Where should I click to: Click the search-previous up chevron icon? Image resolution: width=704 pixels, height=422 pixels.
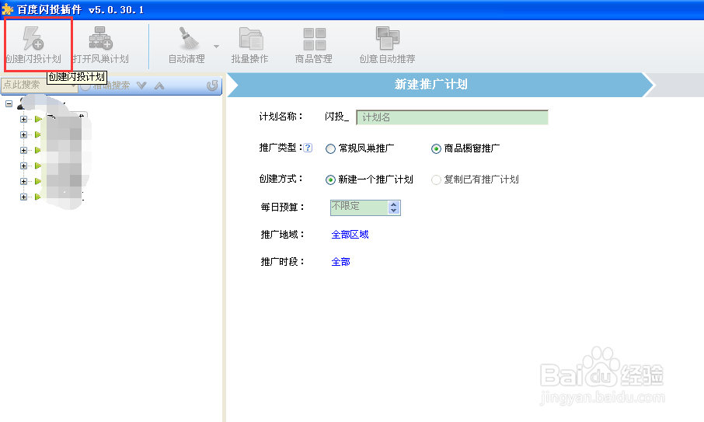[x=159, y=85]
